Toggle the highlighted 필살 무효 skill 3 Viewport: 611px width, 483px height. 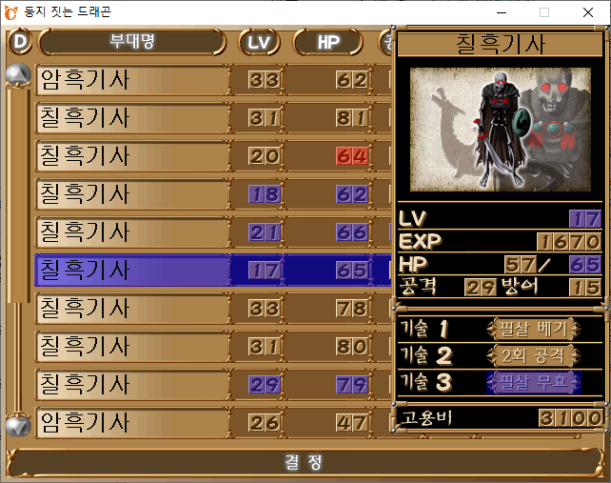tap(534, 382)
